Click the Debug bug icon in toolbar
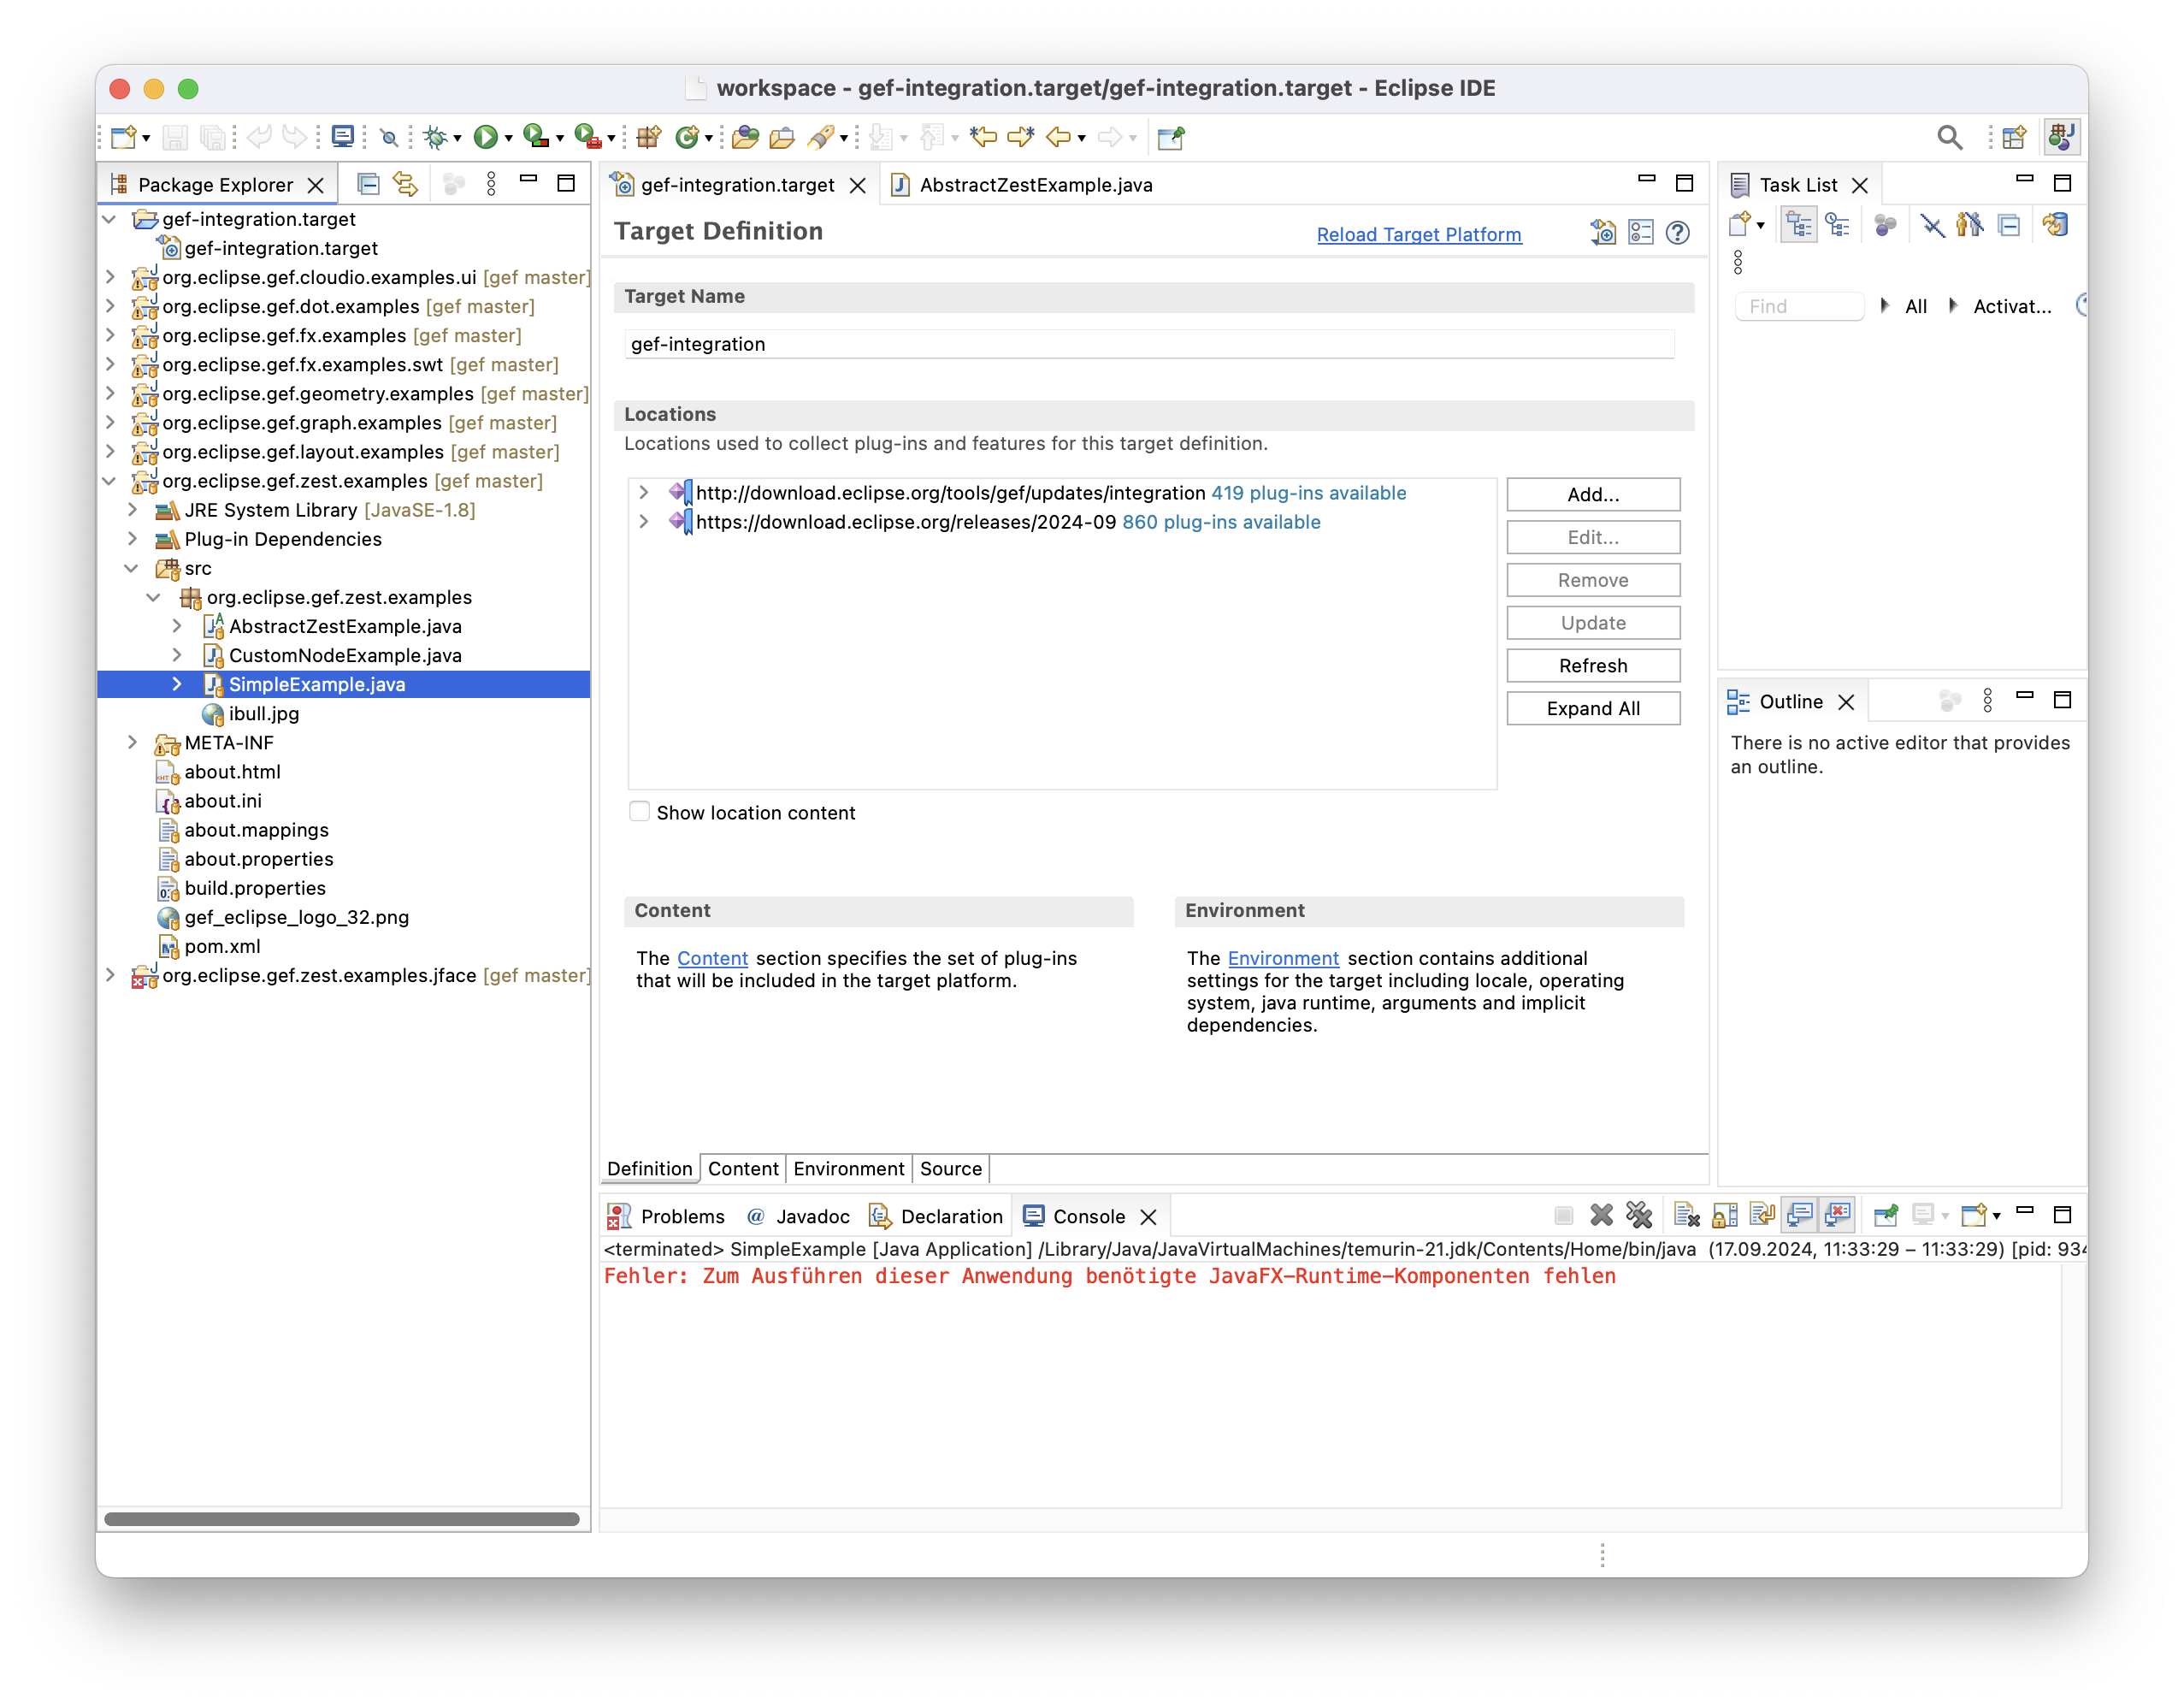The width and height of the screenshot is (2184, 1704). 434,137
